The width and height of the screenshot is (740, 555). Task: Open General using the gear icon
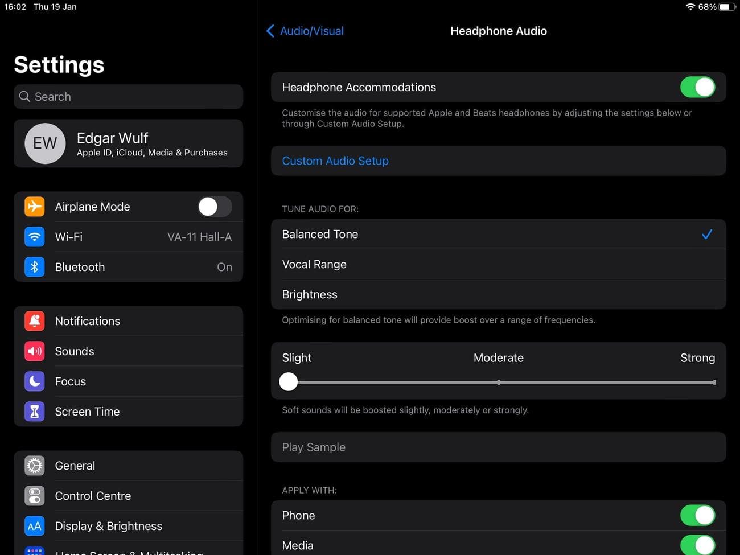pos(35,466)
